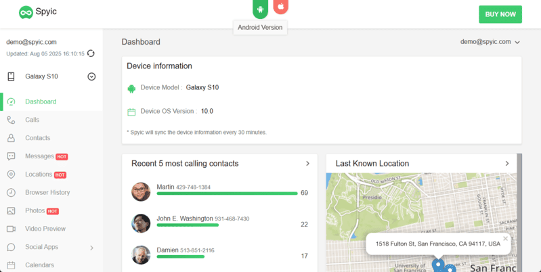The image size is (541, 272).
Task: Click the Calls phone icon in sidebar
Action: (x=11, y=120)
